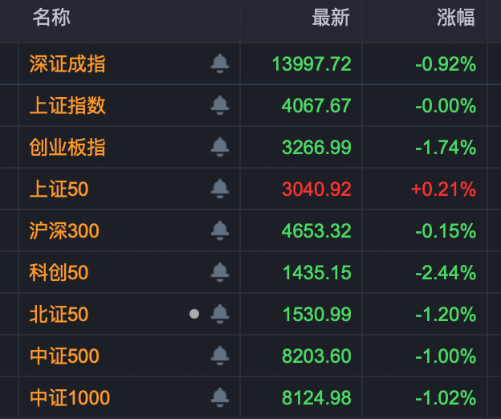The height and width of the screenshot is (419, 501).
Task: Click the 涨幅 column header
Action: pyautogui.click(x=456, y=18)
